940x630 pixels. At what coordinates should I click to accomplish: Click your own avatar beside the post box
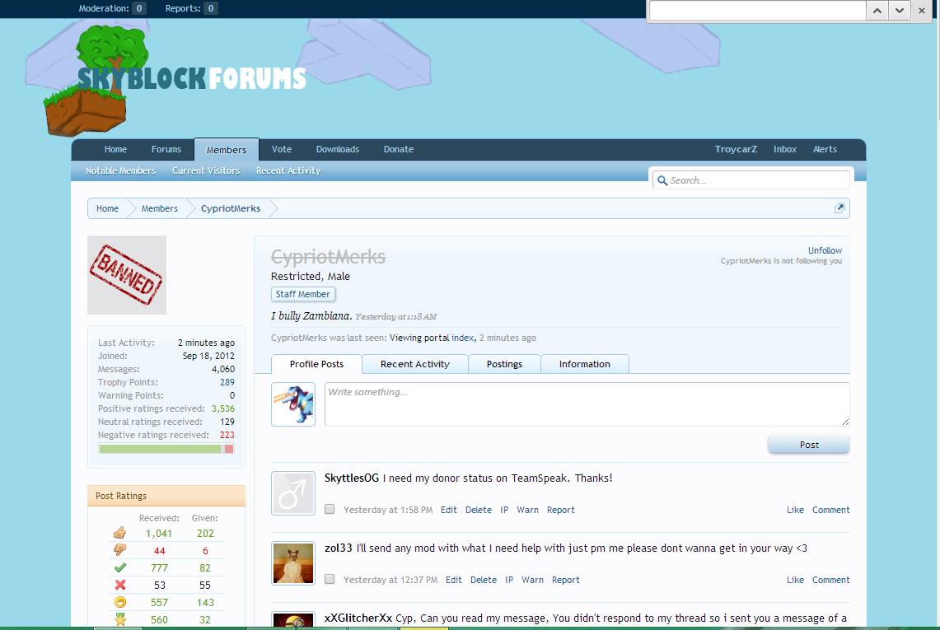pyautogui.click(x=293, y=404)
